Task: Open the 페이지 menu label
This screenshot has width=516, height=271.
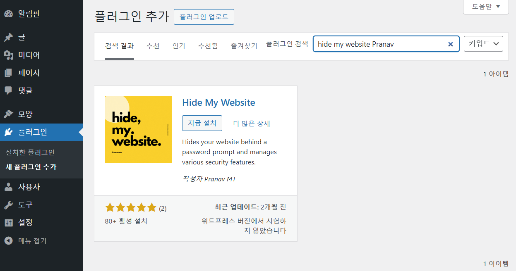Action: point(29,73)
